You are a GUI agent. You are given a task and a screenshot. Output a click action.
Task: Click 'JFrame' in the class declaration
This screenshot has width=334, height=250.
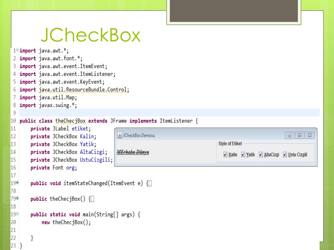[118, 121]
